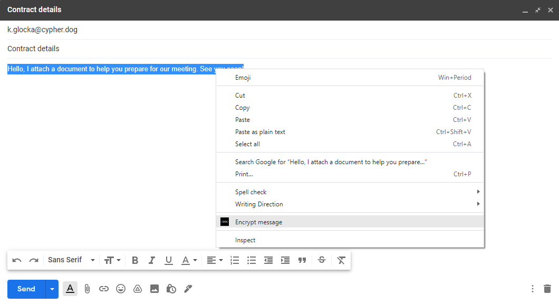This screenshot has width=559, height=304.
Task: Discard the draft via the trash icon
Action: (548, 289)
